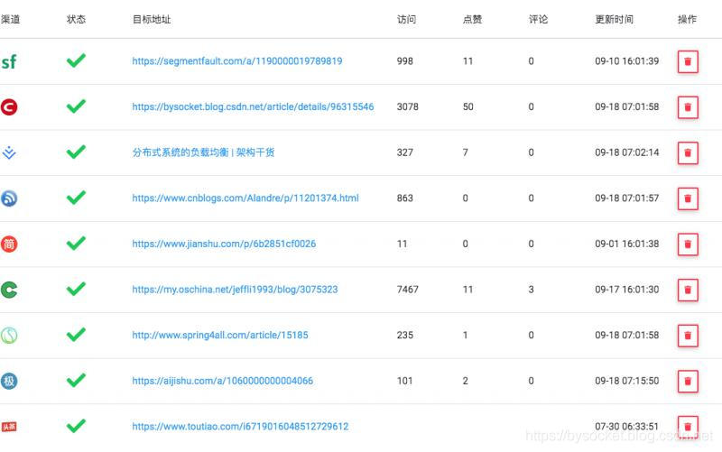The image size is (722, 452).
Task: Click the SegmentFault sf channel icon
Action: [x=9, y=61]
